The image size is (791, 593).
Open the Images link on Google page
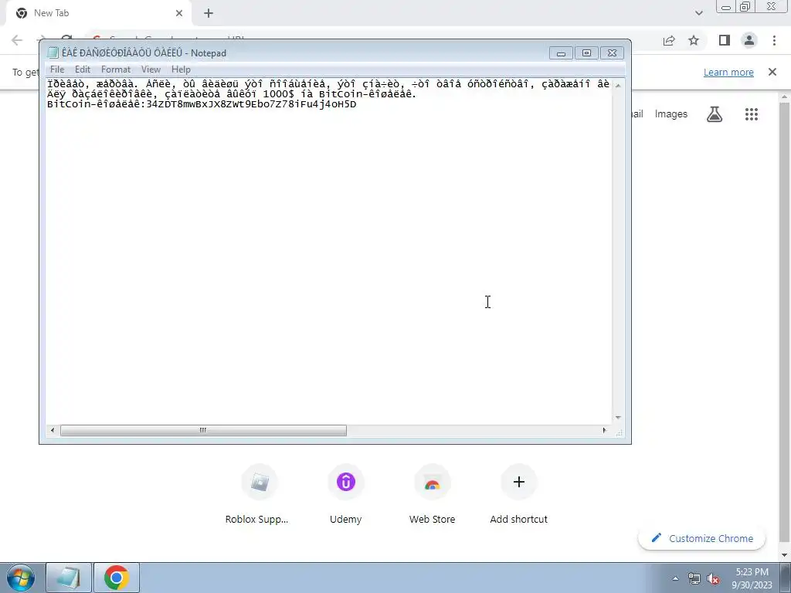click(x=671, y=114)
